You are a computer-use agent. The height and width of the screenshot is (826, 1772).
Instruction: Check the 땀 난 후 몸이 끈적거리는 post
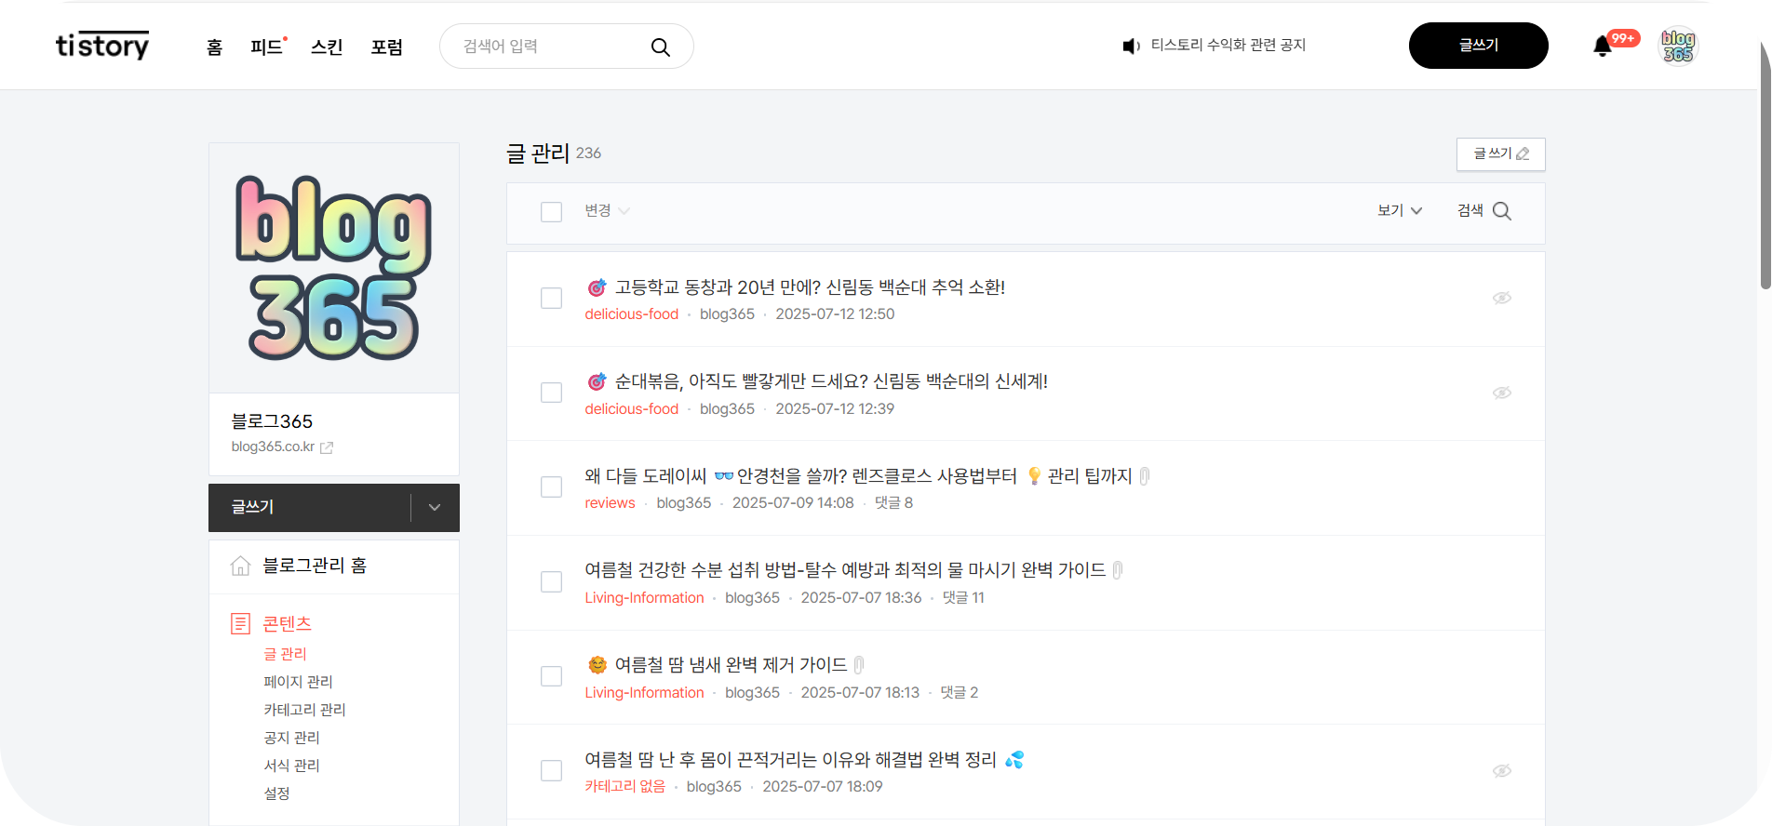click(551, 770)
